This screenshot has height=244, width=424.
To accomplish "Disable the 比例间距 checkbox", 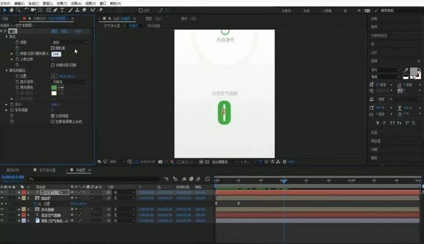I will tap(53, 116).
